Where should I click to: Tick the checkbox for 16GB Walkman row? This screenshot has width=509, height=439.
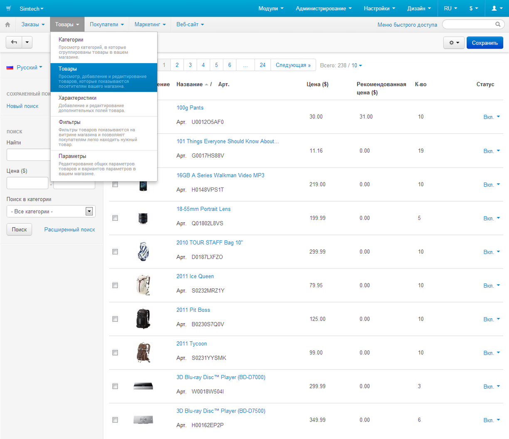(115, 185)
